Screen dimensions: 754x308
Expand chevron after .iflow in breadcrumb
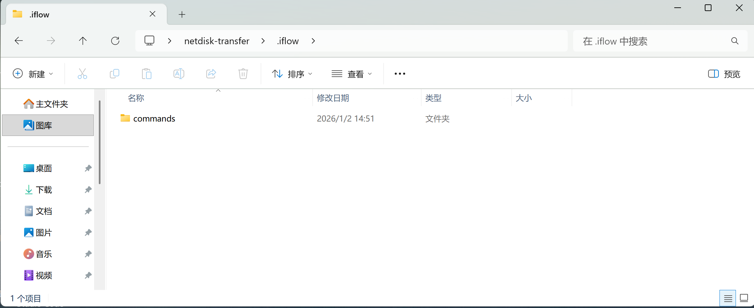click(313, 41)
